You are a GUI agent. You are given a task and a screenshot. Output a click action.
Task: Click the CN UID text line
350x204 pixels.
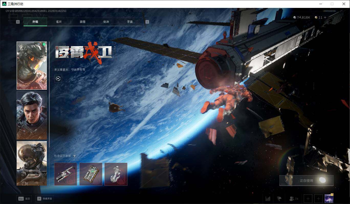(36, 11)
